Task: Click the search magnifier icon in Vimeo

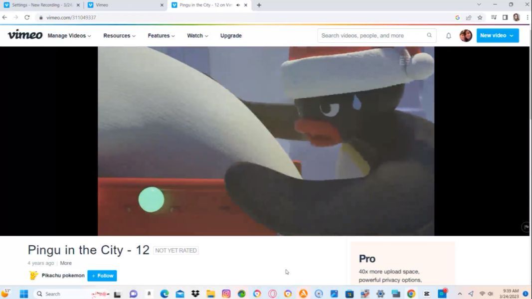Action: click(x=429, y=35)
